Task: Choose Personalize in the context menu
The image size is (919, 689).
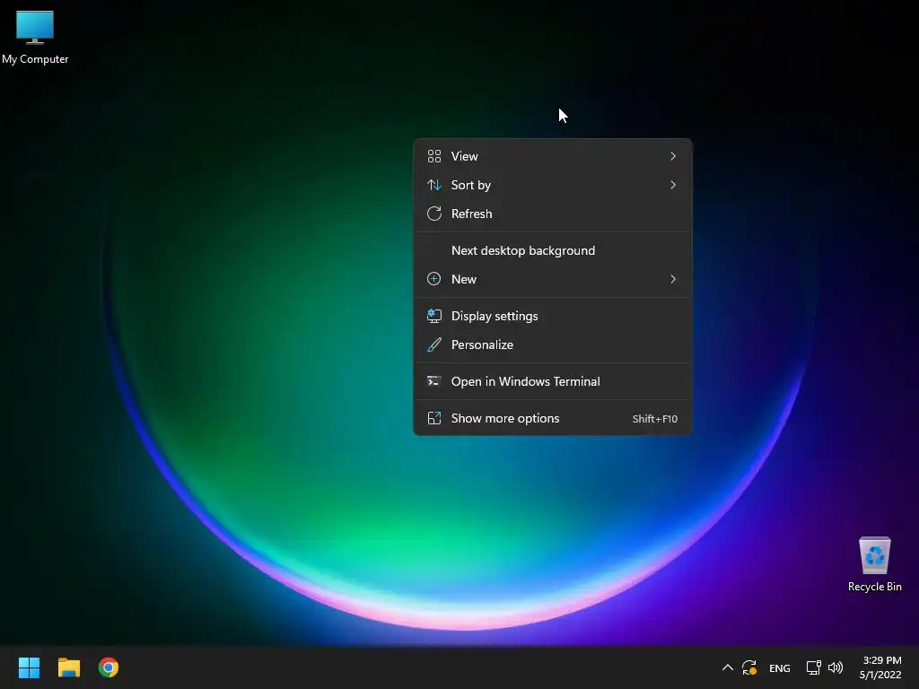Action: coord(553,345)
